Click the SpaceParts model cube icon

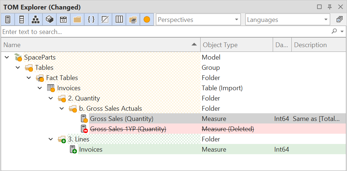pos(18,57)
